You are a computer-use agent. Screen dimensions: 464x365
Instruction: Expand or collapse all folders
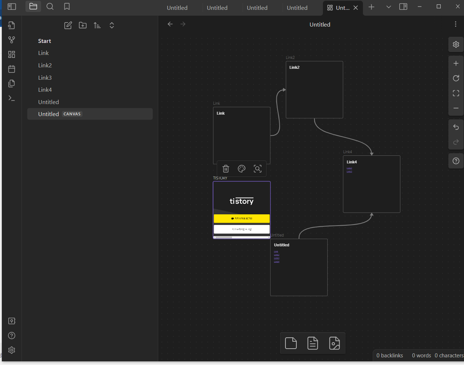tap(112, 25)
